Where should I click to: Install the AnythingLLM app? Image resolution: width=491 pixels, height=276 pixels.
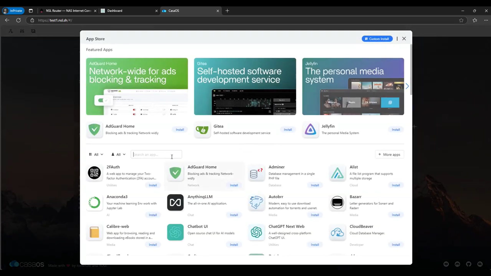coord(234,215)
